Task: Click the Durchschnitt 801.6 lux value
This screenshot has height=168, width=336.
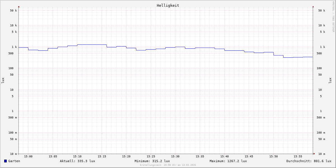Action: point(309,161)
